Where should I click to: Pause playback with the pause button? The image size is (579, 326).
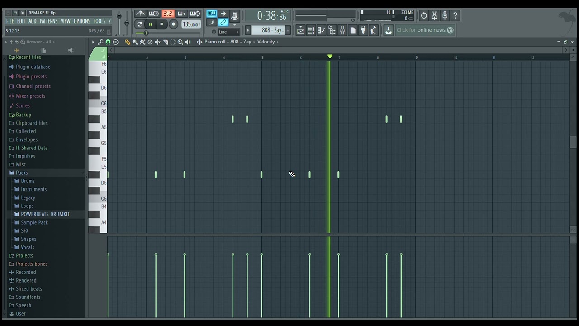point(150,24)
